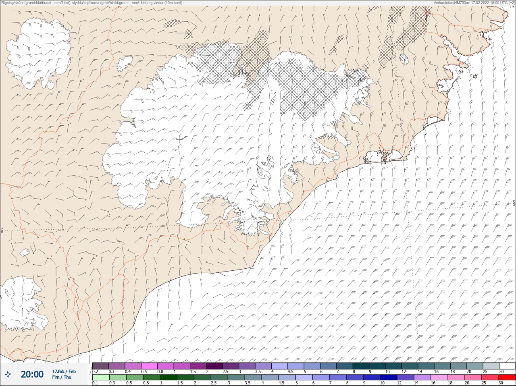This screenshot has height=386, width=516.
Task: Select the dark teal 8 swatch in top legend row
Action: click(360, 366)
